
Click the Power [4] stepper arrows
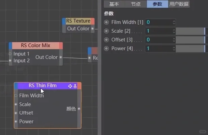coord(174,48)
